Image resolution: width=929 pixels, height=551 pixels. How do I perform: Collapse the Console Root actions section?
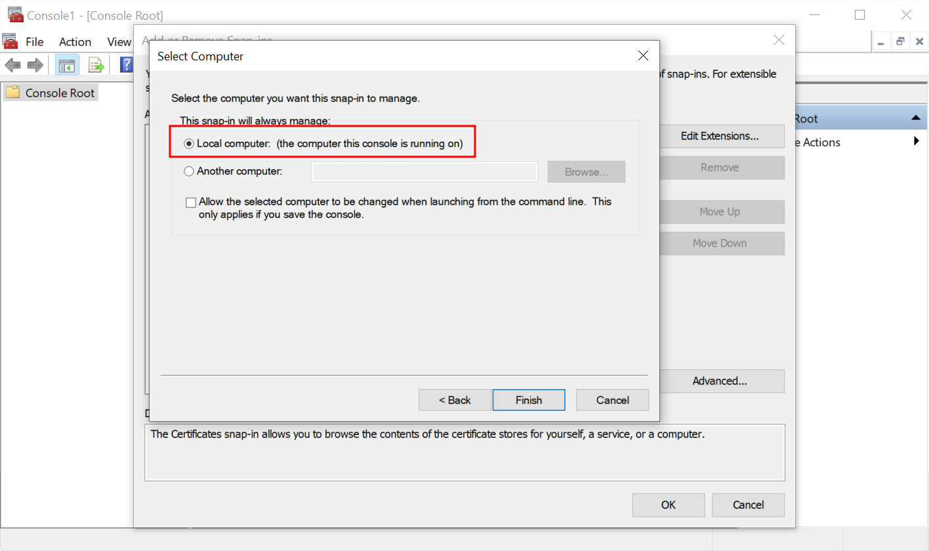(x=915, y=118)
